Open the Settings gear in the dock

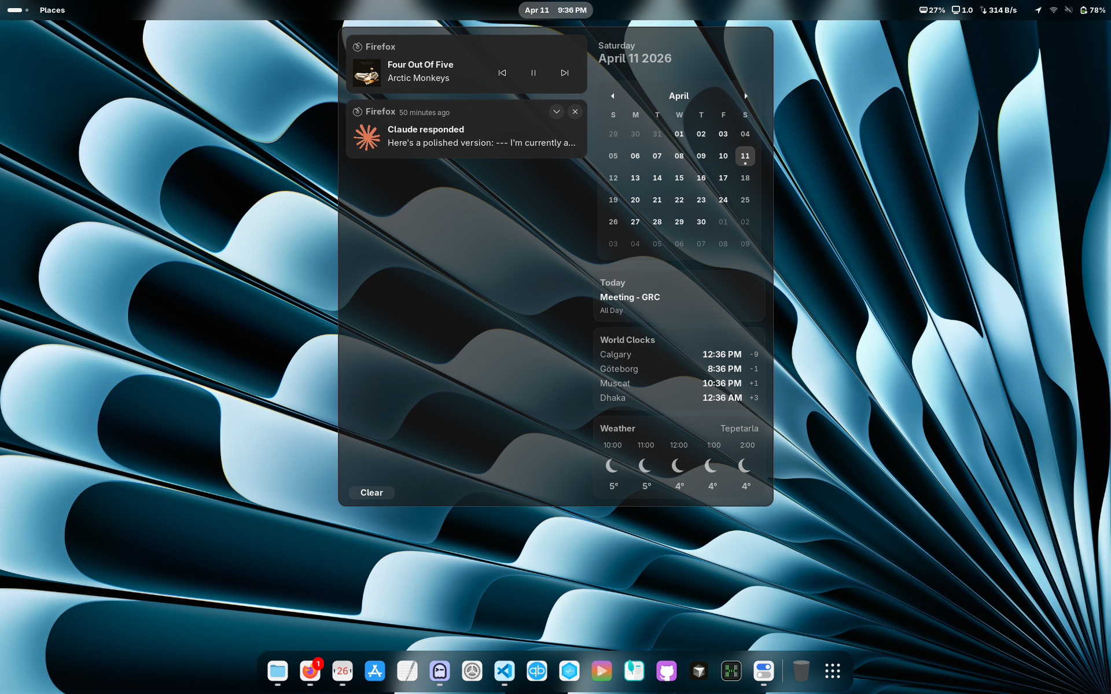click(x=472, y=671)
